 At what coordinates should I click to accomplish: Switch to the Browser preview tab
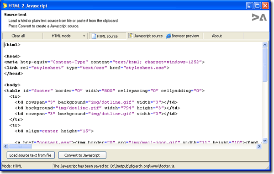pyautogui.click(x=183, y=36)
